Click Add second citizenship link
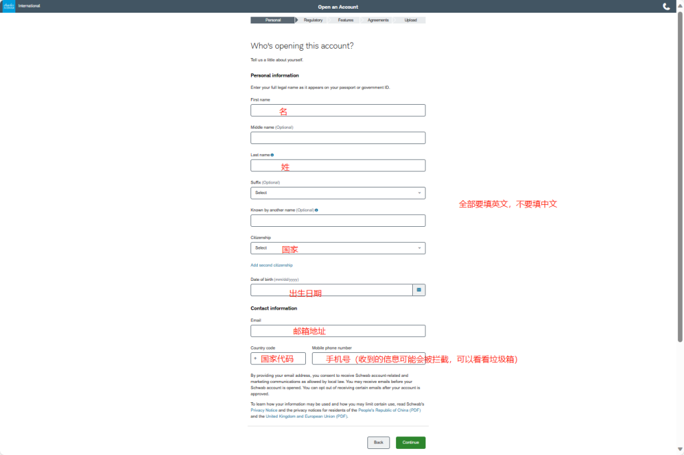Viewport: 684px width, 455px height. [271, 266]
